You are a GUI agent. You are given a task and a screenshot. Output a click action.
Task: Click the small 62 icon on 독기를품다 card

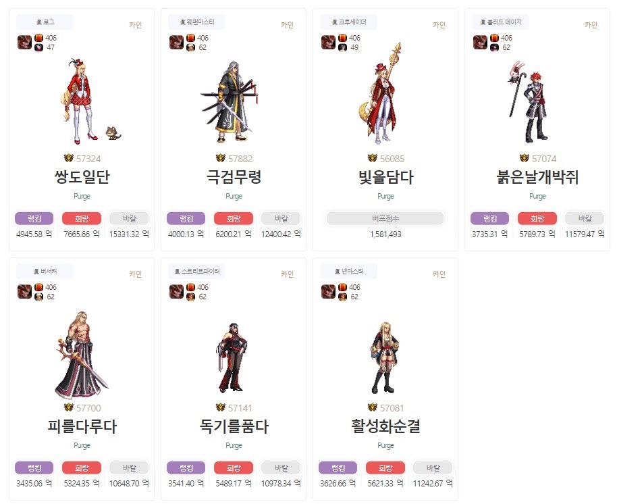(190, 297)
